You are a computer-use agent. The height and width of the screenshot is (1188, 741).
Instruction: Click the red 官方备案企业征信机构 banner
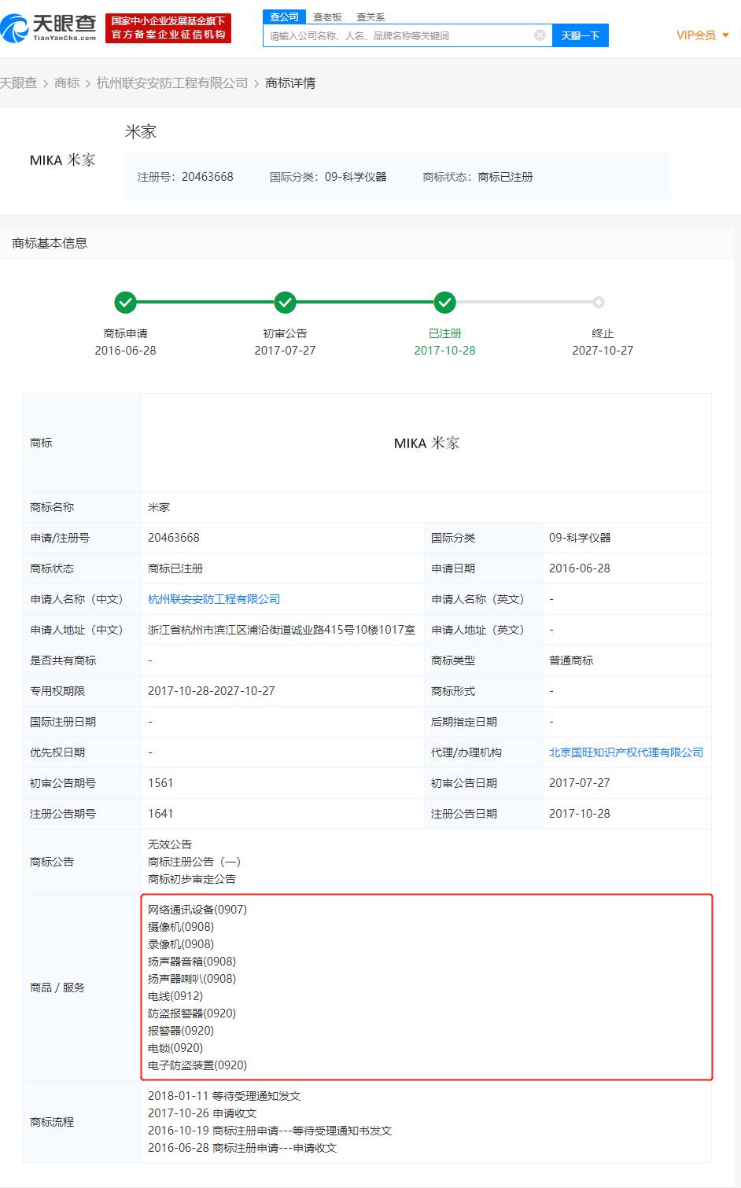click(x=168, y=28)
